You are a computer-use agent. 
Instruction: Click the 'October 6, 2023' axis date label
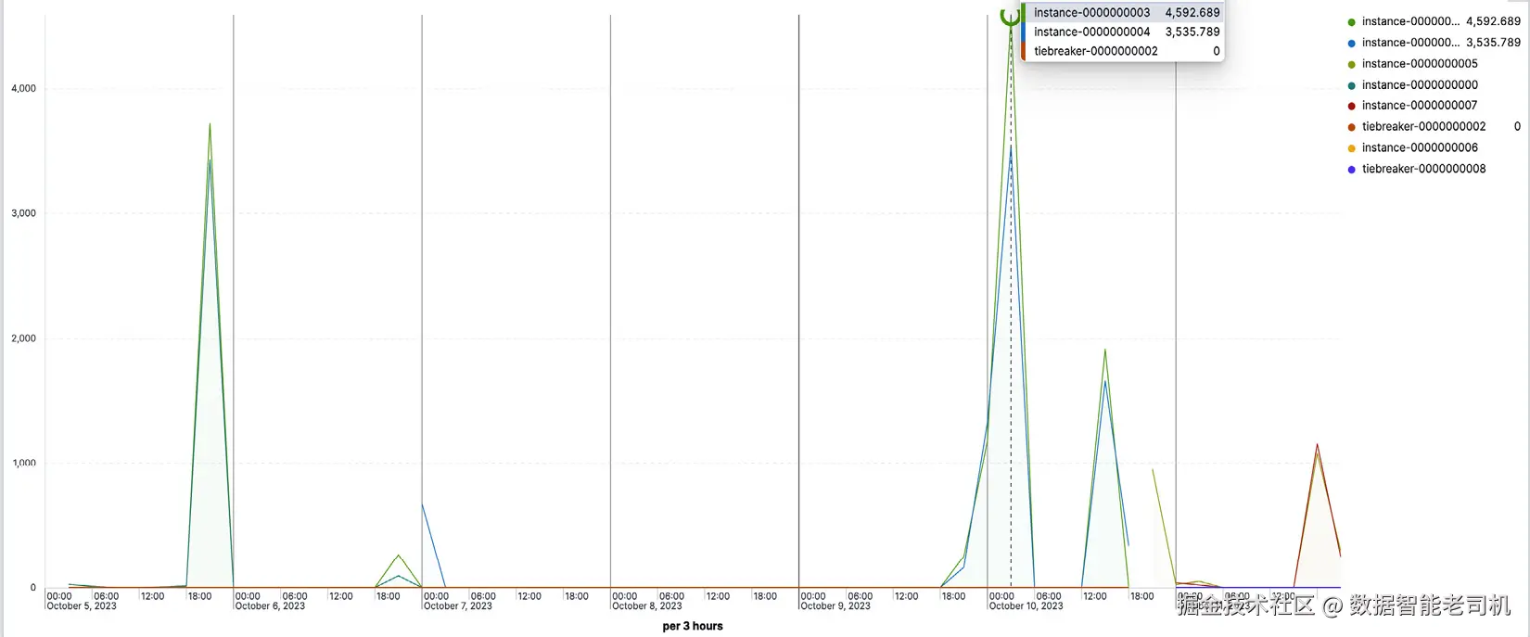(270, 606)
